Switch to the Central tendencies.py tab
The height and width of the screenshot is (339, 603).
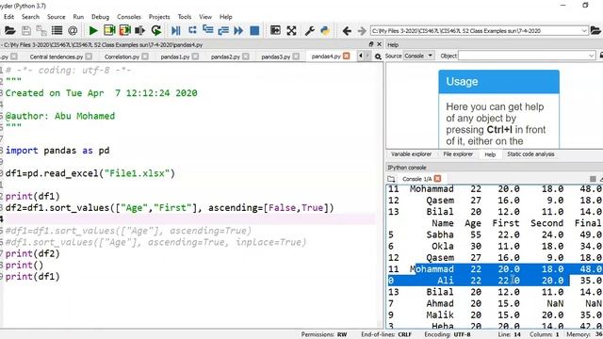[57, 56]
